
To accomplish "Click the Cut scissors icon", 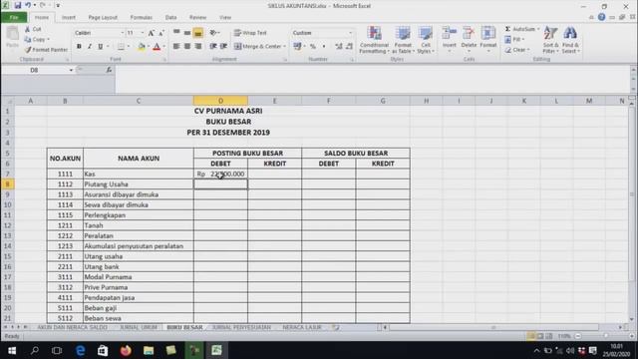I will point(27,29).
